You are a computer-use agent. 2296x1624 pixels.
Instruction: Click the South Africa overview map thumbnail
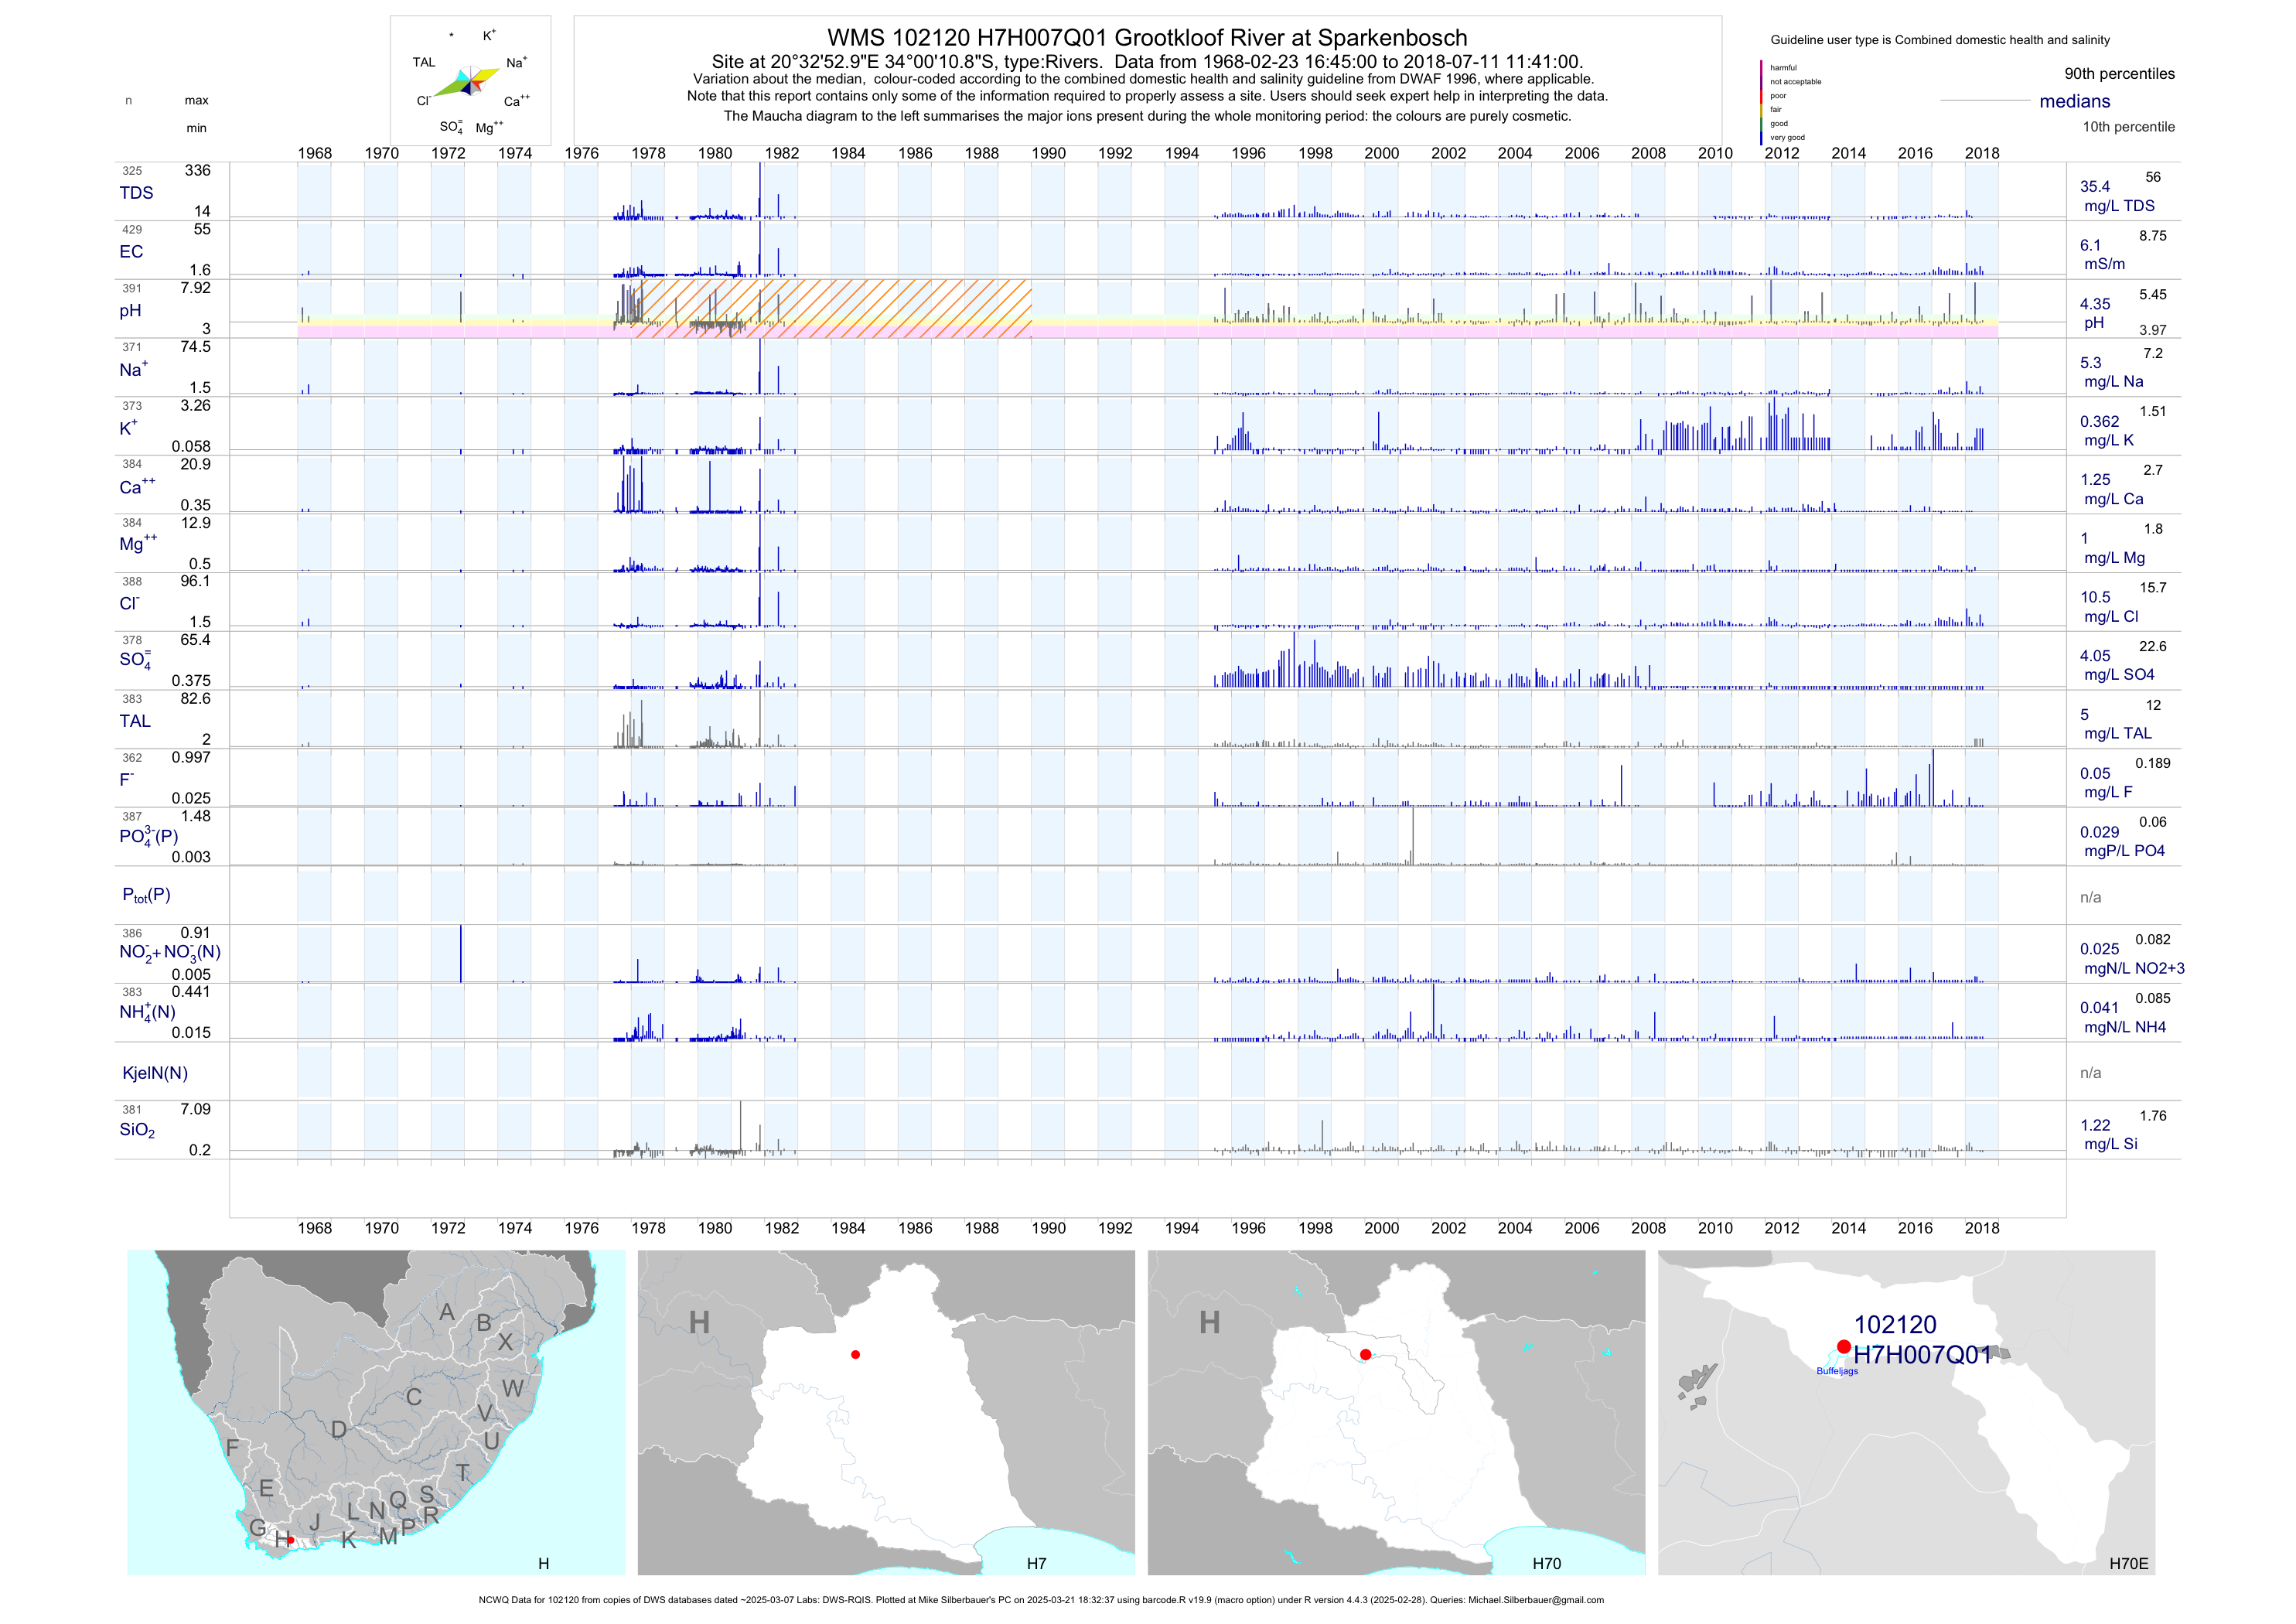tap(375, 1412)
